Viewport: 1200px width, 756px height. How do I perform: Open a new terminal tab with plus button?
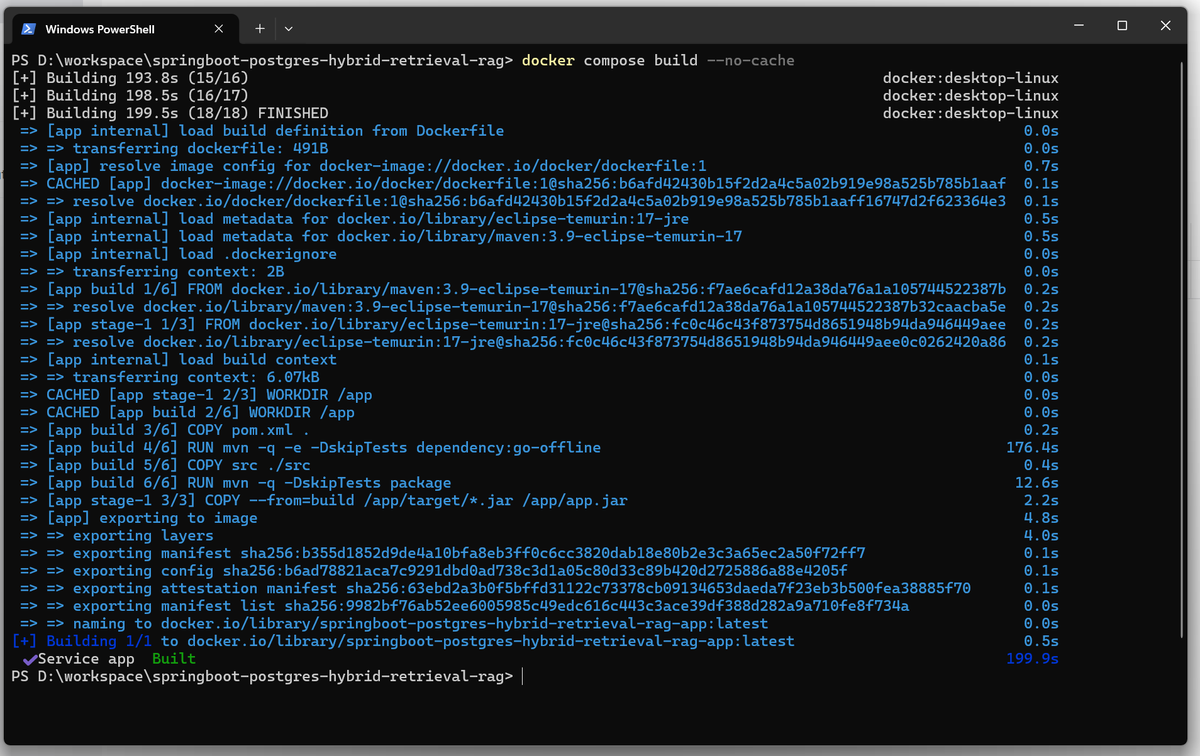click(259, 28)
